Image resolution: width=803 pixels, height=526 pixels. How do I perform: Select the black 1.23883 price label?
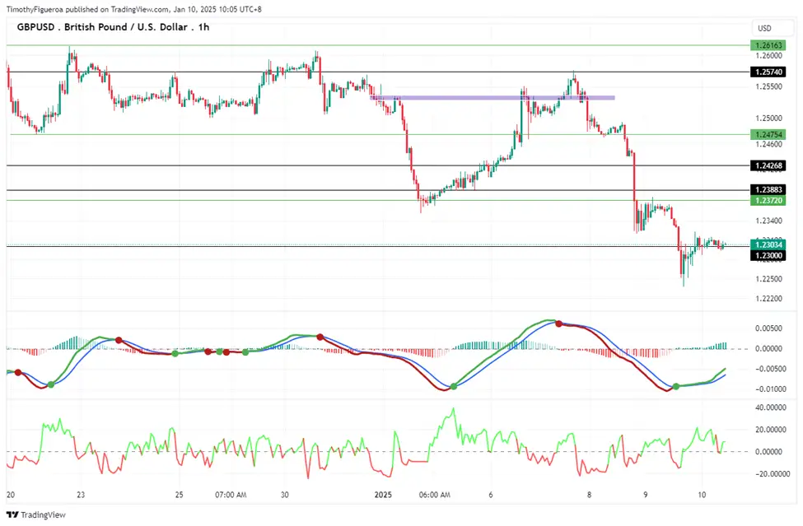pyautogui.click(x=768, y=190)
